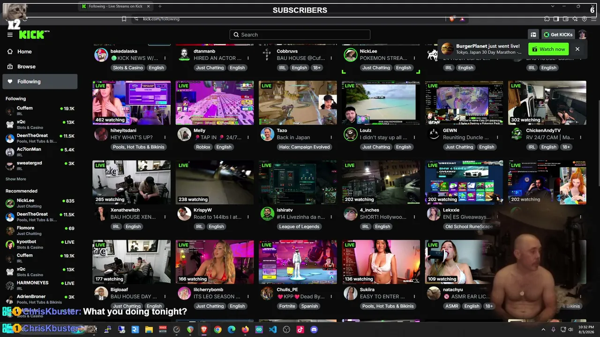Click in the Kick Search field

300,35
